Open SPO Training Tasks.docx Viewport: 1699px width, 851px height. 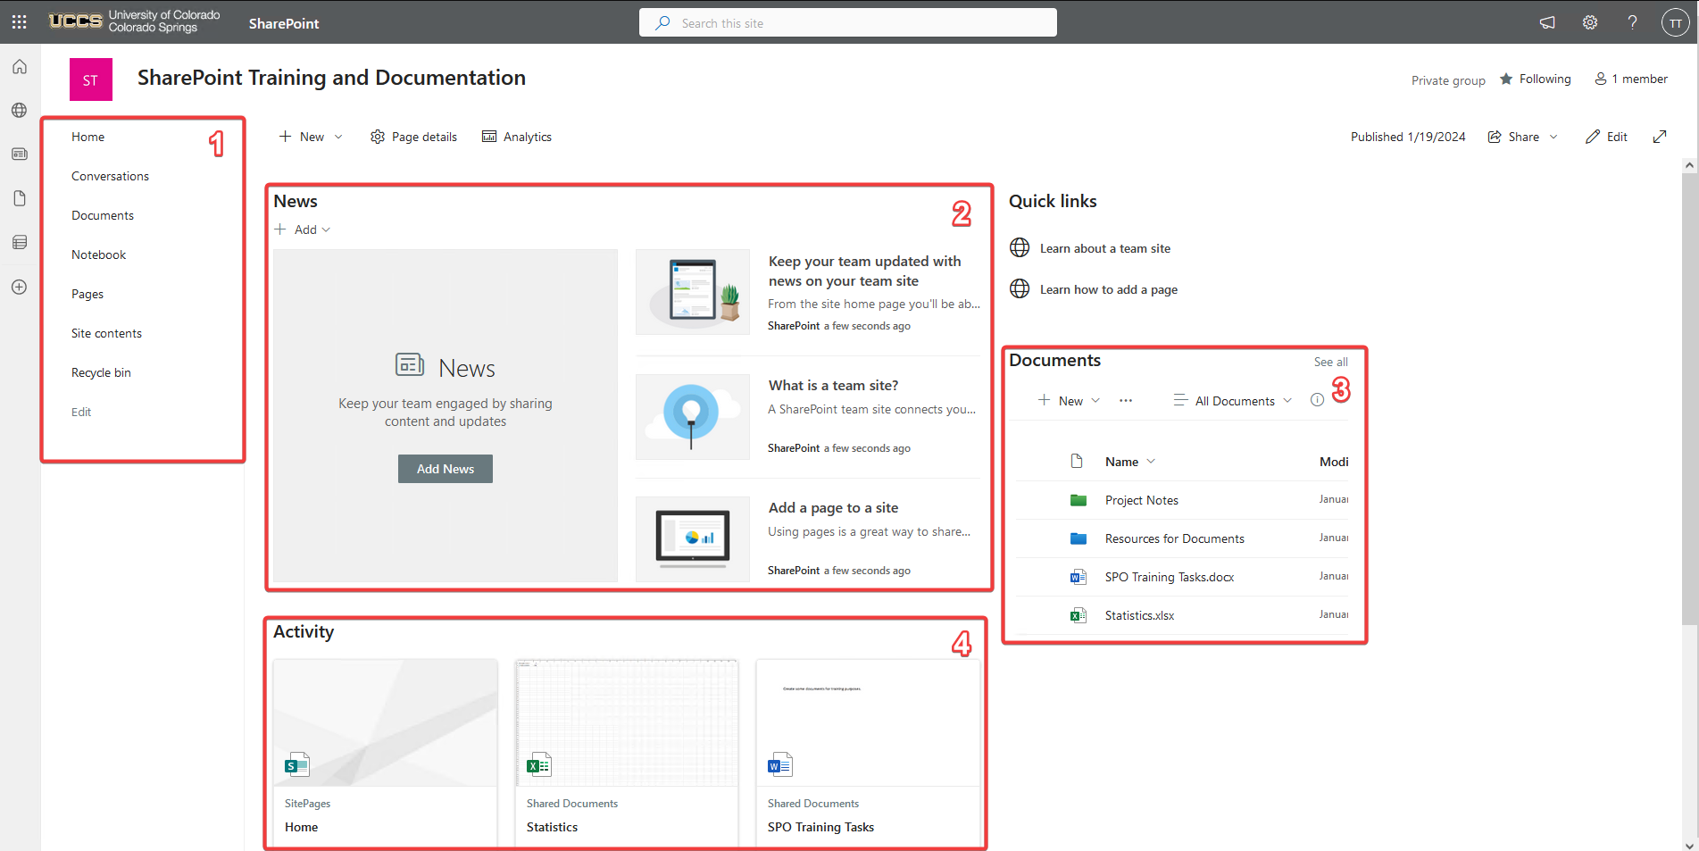pyautogui.click(x=1170, y=577)
